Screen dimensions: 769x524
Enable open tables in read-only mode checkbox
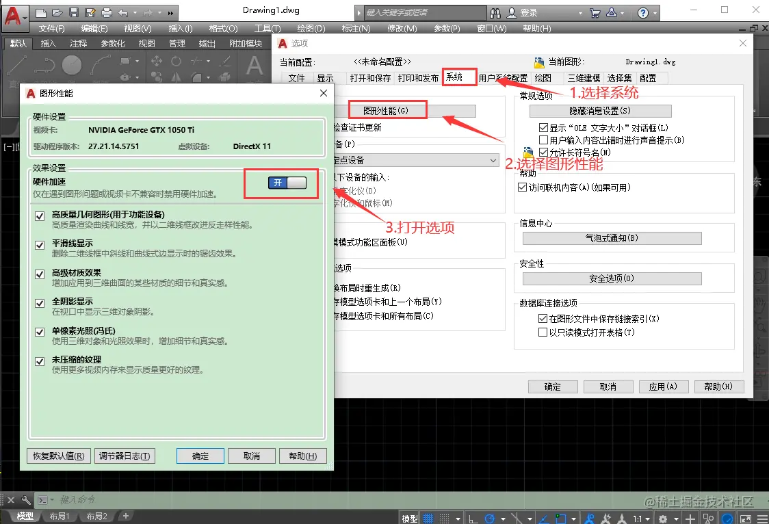pyautogui.click(x=543, y=332)
